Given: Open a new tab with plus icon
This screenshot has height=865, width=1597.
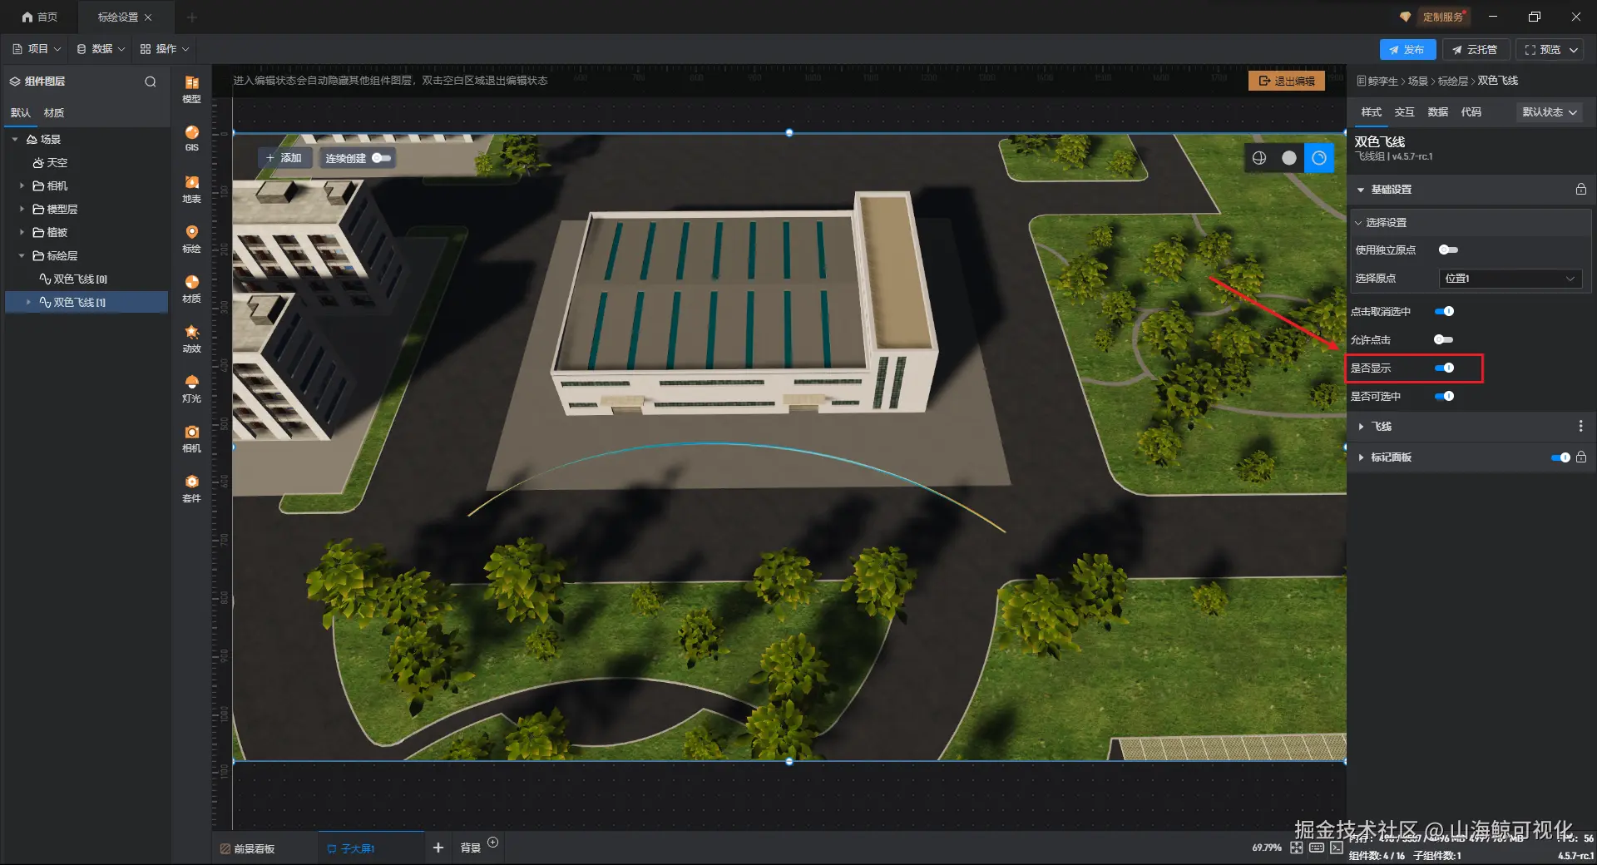Looking at the screenshot, I should point(192,17).
